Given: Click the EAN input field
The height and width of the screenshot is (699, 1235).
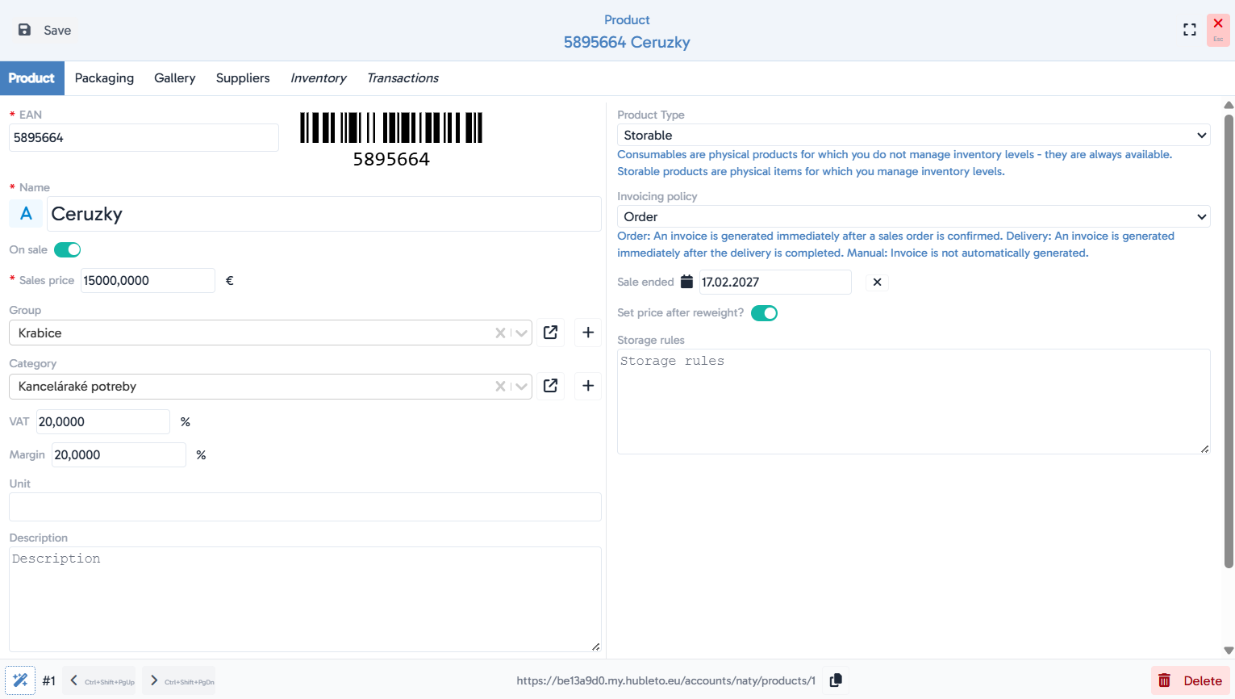Looking at the screenshot, I should coord(144,137).
